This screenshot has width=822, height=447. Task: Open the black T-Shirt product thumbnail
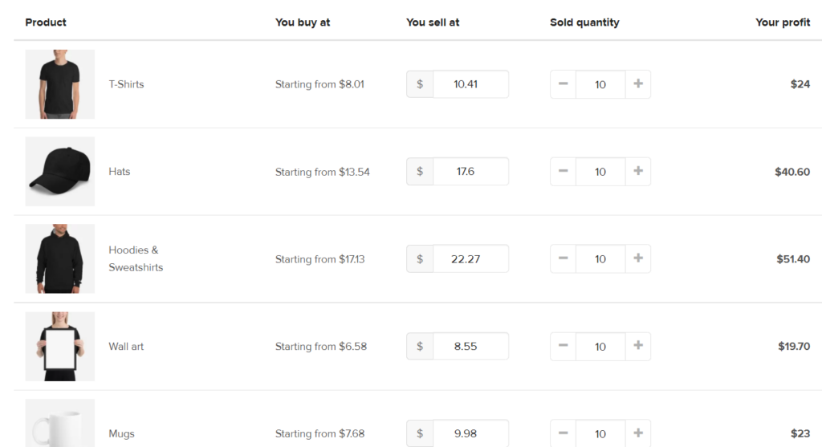click(x=59, y=84)
